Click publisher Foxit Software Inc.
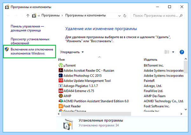This screenshot has width=191, height=135. pos(157,106)
